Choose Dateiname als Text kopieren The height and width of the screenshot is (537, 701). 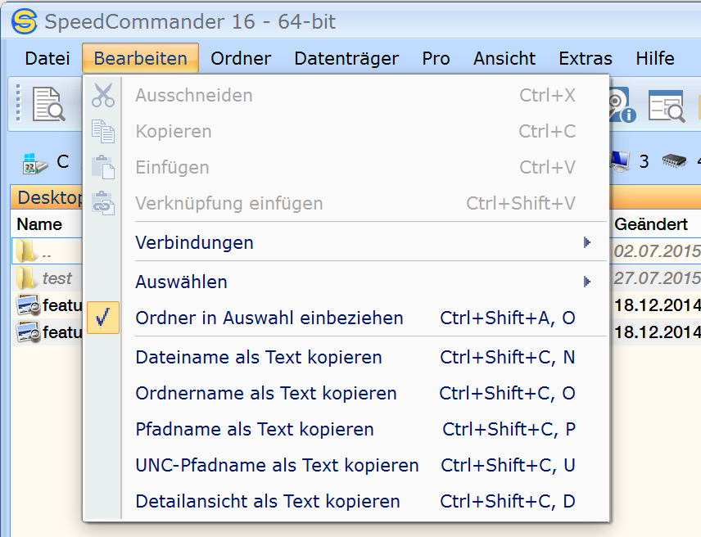(259, 357)
